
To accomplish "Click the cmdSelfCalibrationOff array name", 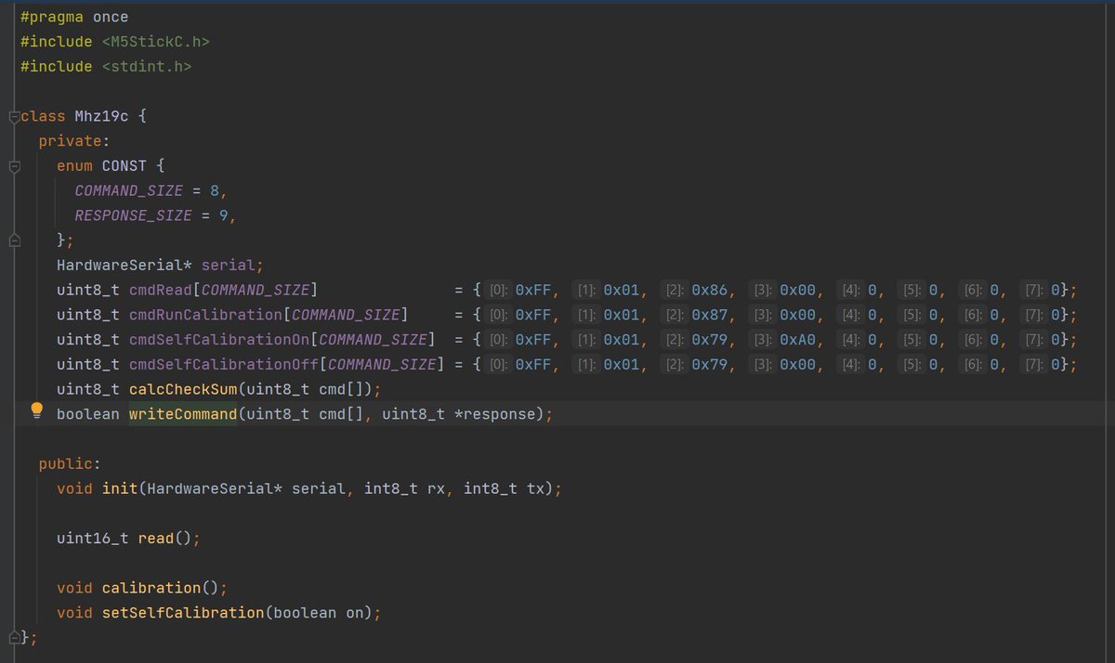I will click(x=224, y=364).
